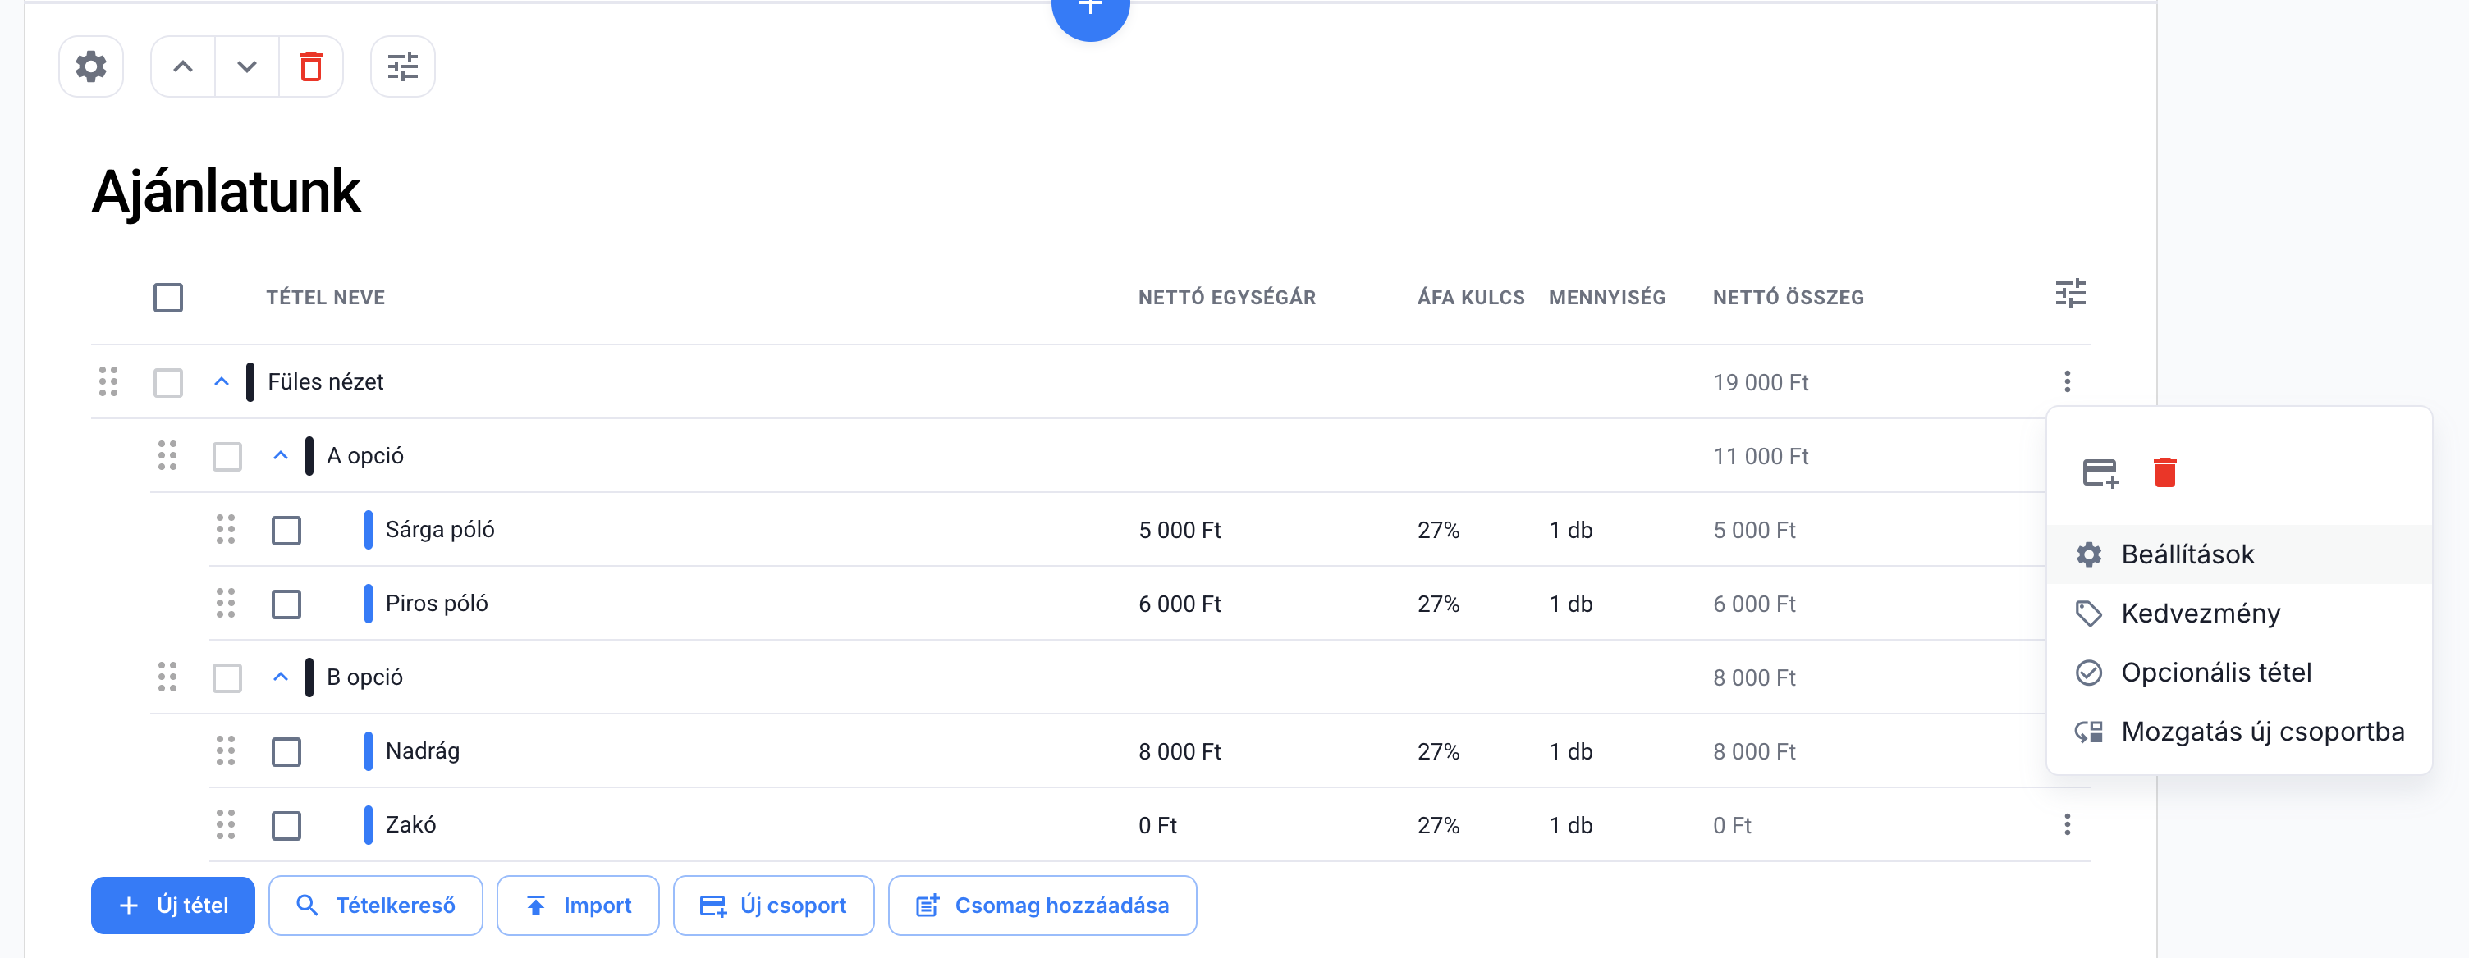
Task: Check the Sárga póló checkbox
Action: 286,531
